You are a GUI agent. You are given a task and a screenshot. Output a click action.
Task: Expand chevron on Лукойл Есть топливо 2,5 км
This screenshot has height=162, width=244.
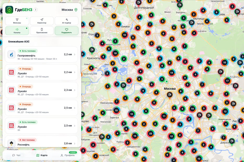click(75, 126)
